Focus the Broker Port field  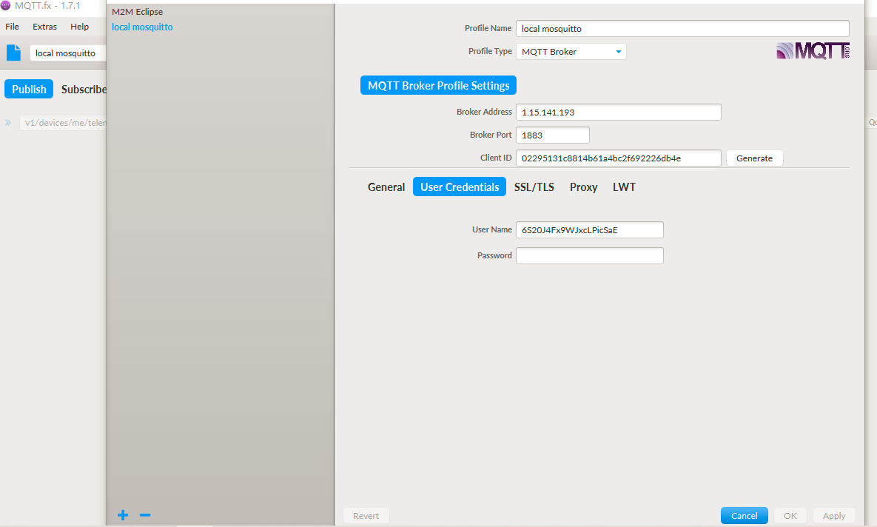(553, 135)
